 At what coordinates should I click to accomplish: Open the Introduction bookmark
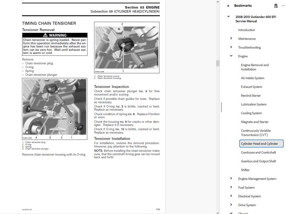[x=246, y=30]
